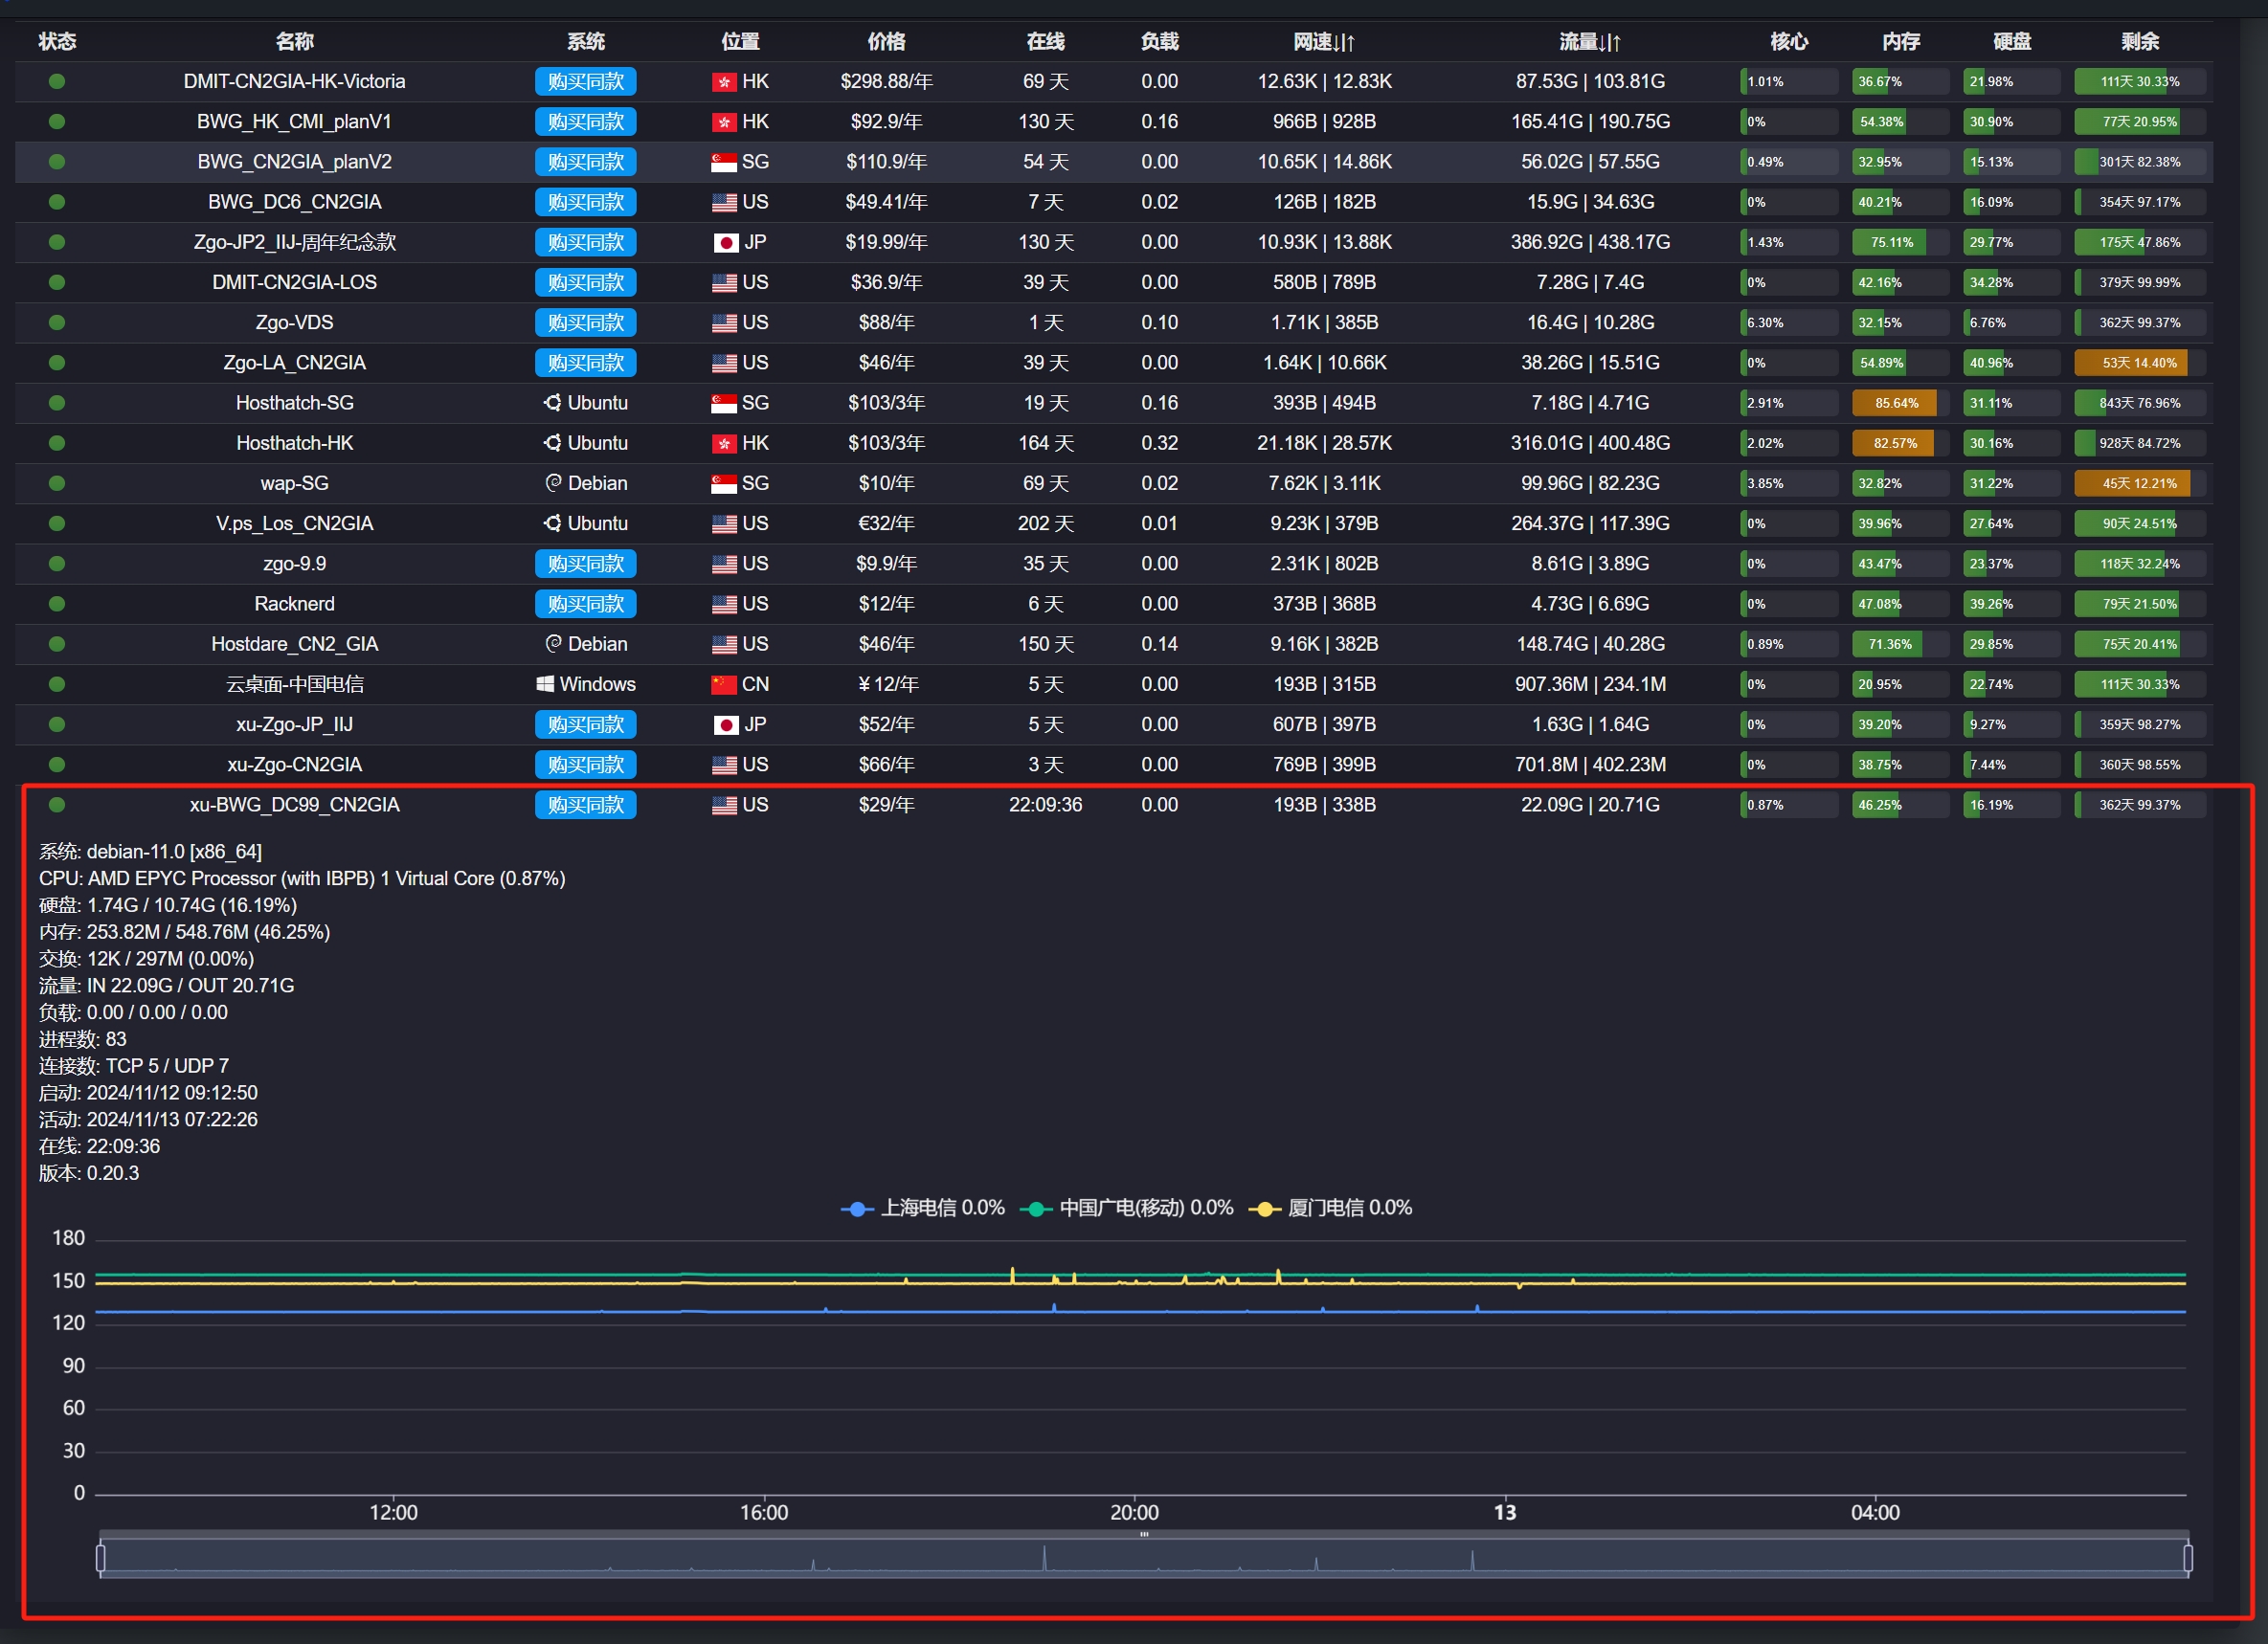This screenshot has height=1644, width=2268.
Task: Click the green status dot for Zgo-VDS
Action: [x=57, y=322]
